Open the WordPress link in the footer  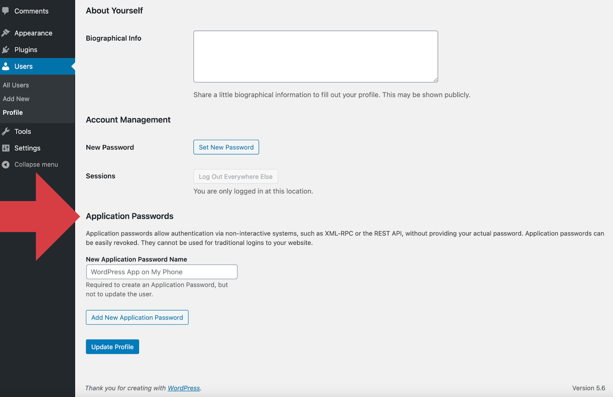184,388
